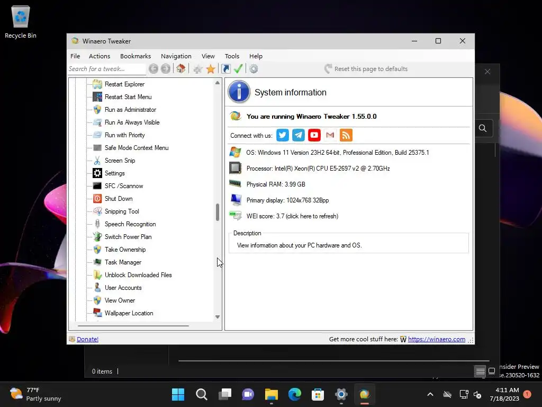This screenshot has width=542, height=407.
Task: Select Run As Always Visible item
Action: tap(132, 122)
